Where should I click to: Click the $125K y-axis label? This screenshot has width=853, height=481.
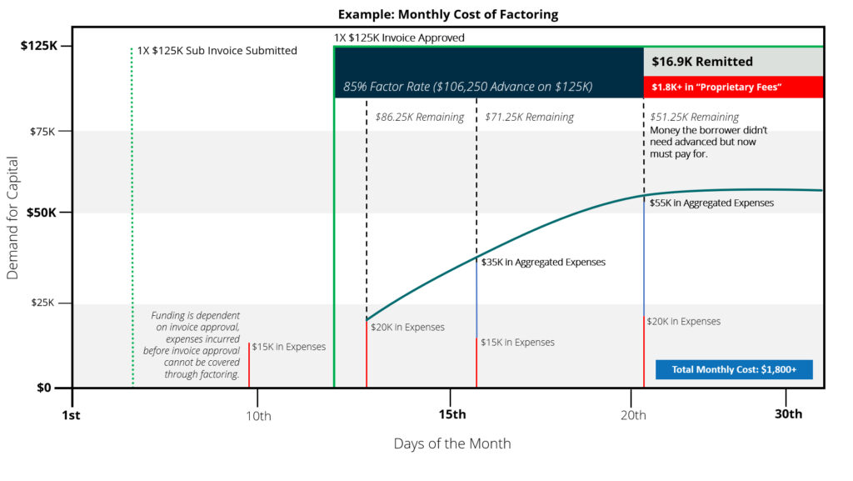tap(38, 46)
